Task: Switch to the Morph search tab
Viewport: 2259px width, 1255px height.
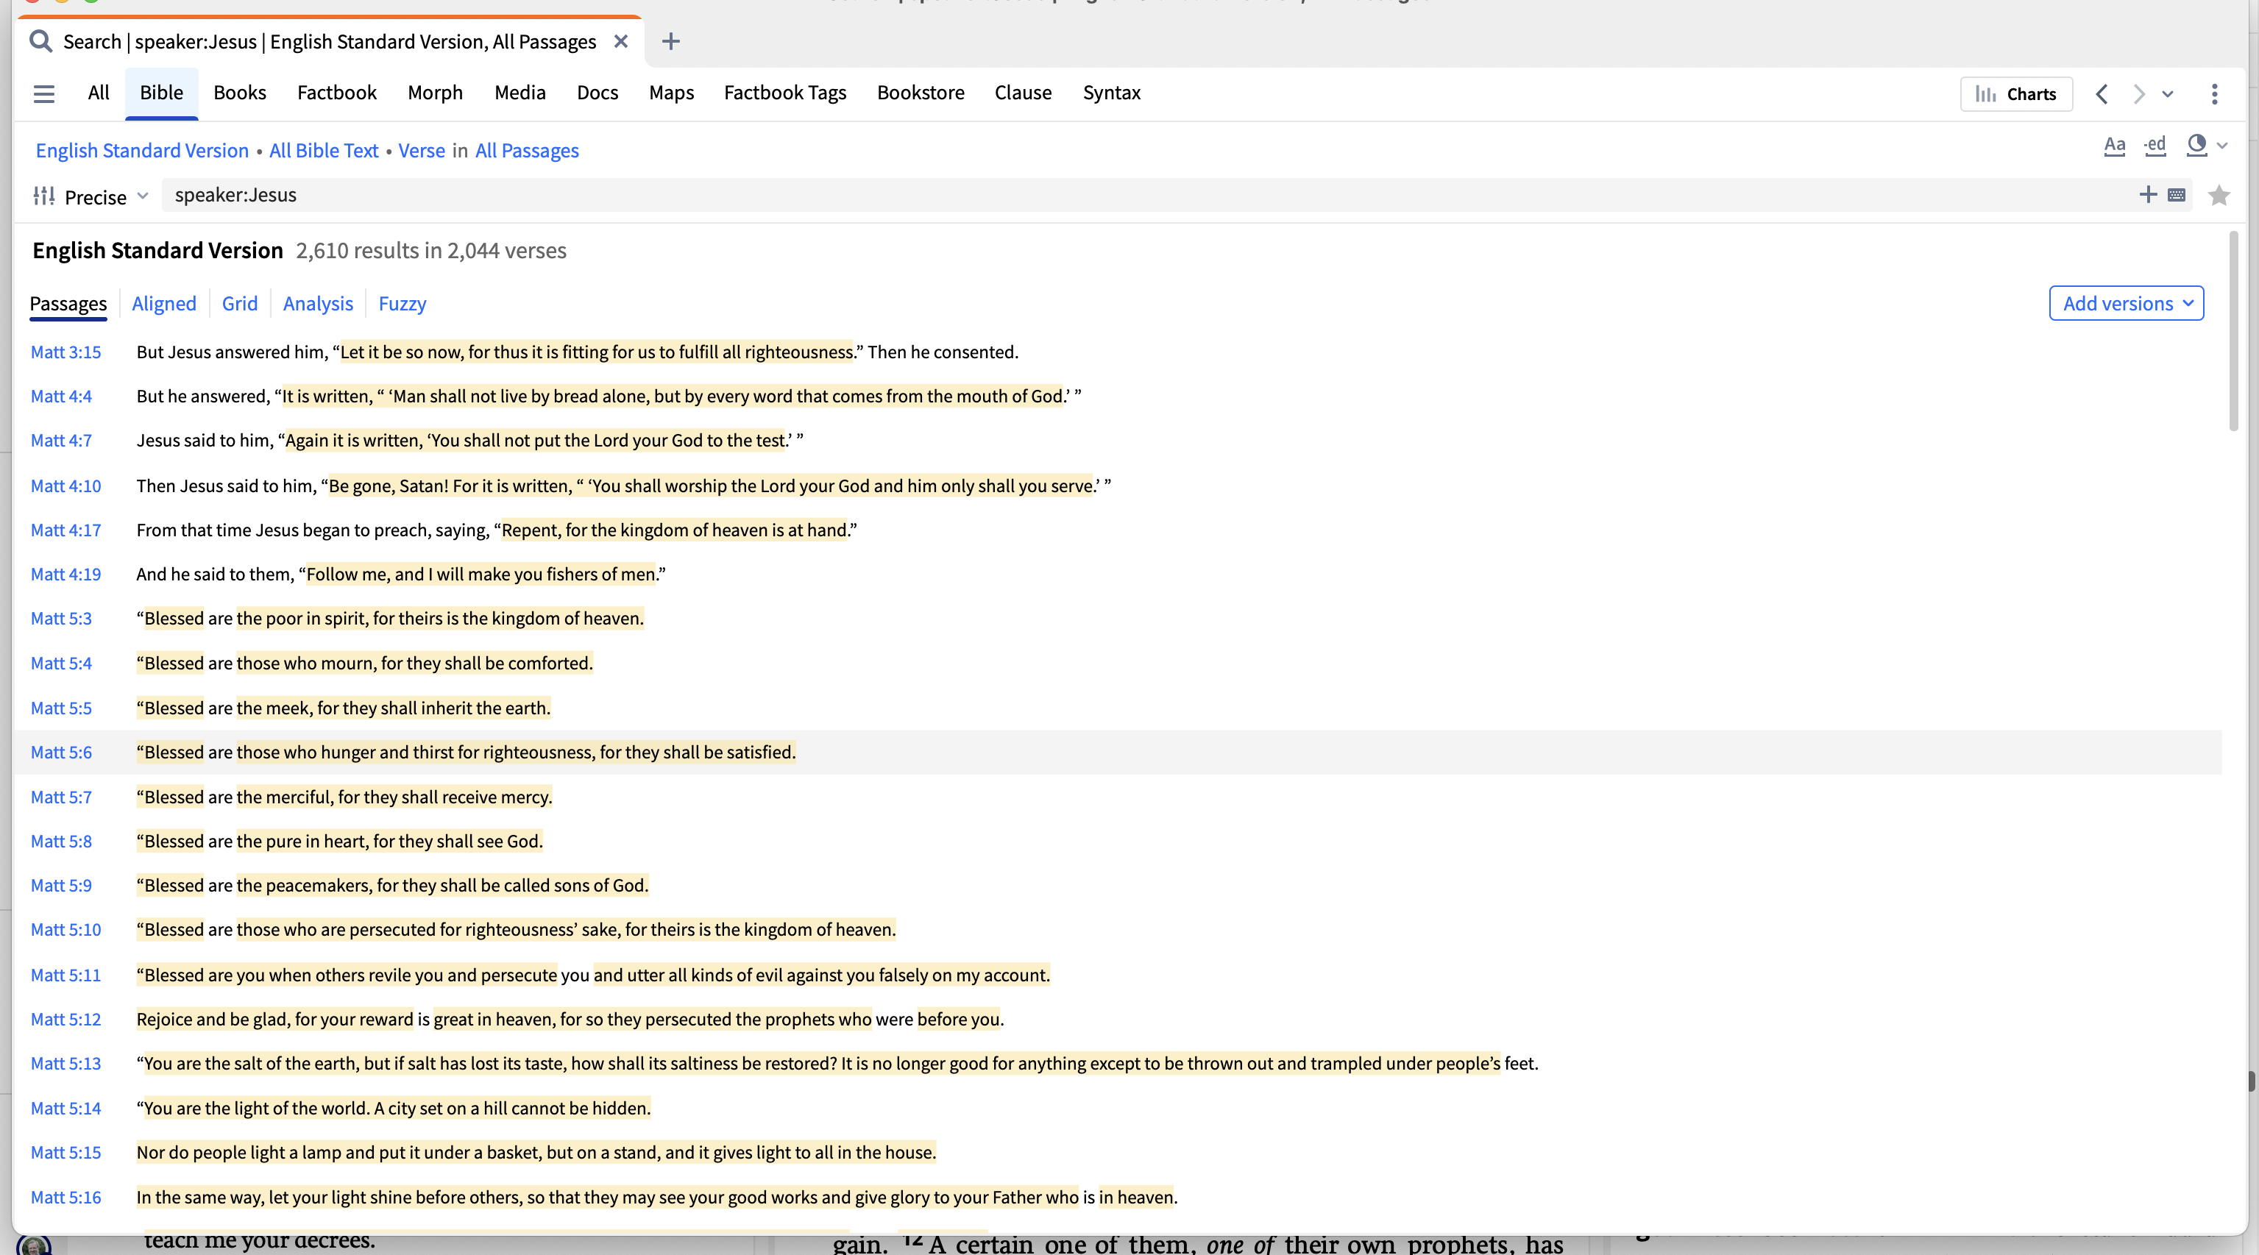Action: click(435, 93)
